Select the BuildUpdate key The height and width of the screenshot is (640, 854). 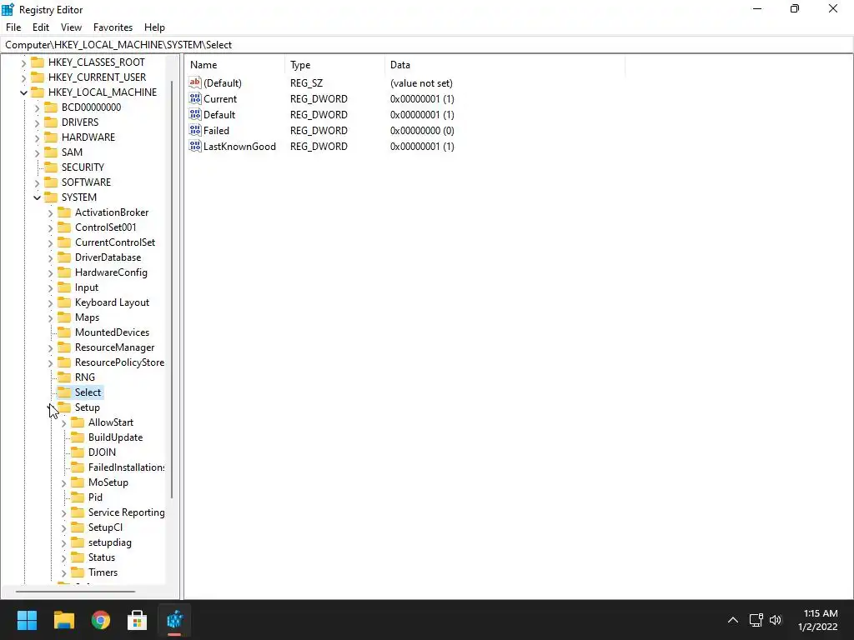pos(115,437)
